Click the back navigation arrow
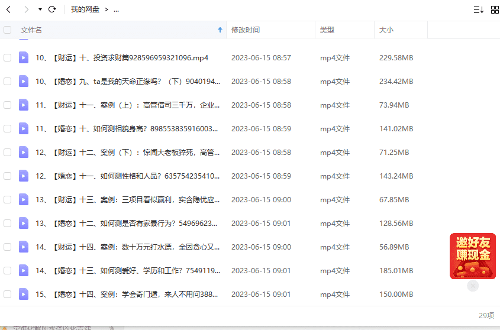The height and width of the screenshot is (330, 500). click(8, 9)
